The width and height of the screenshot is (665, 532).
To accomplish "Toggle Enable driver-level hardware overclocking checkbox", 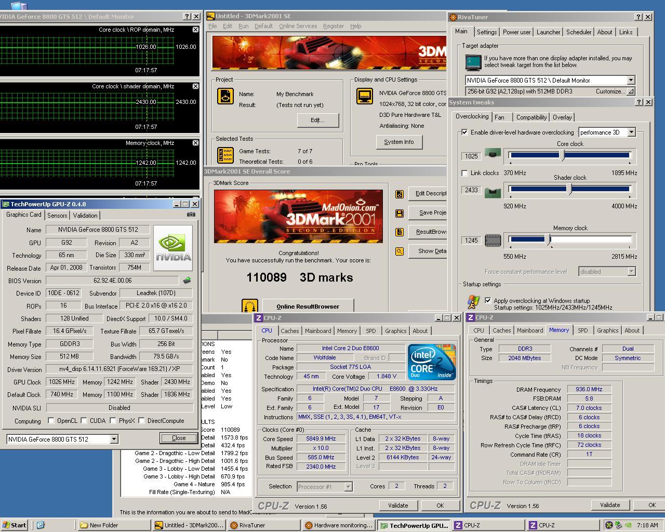I will tap(464, 132).
